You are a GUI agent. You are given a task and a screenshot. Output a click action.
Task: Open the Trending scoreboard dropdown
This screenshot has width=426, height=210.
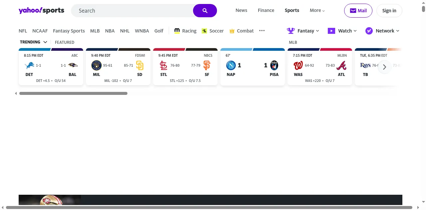click(x=34, y=42)
